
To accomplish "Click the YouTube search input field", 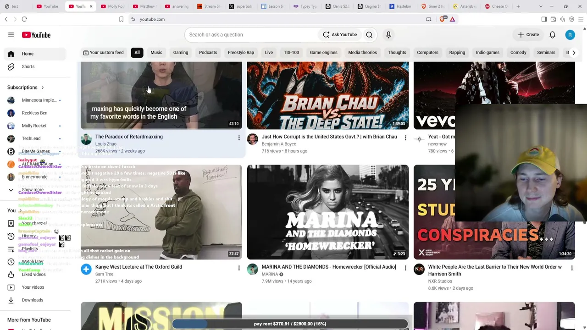I will pos(251,35).
